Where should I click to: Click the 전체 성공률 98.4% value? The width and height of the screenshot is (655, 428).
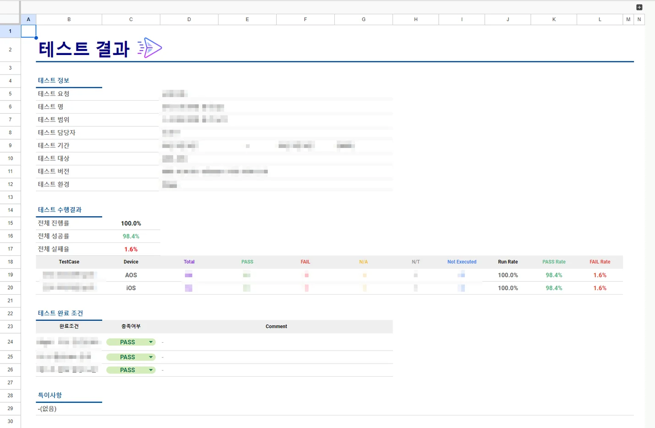coord(131,236)
